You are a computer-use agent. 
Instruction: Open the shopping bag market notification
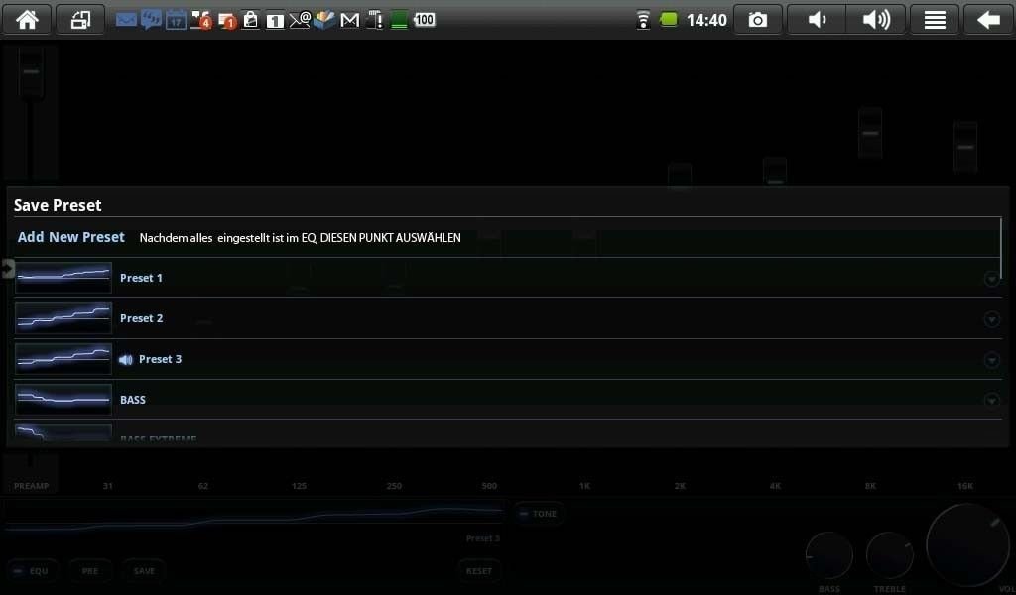coord(250,20)
